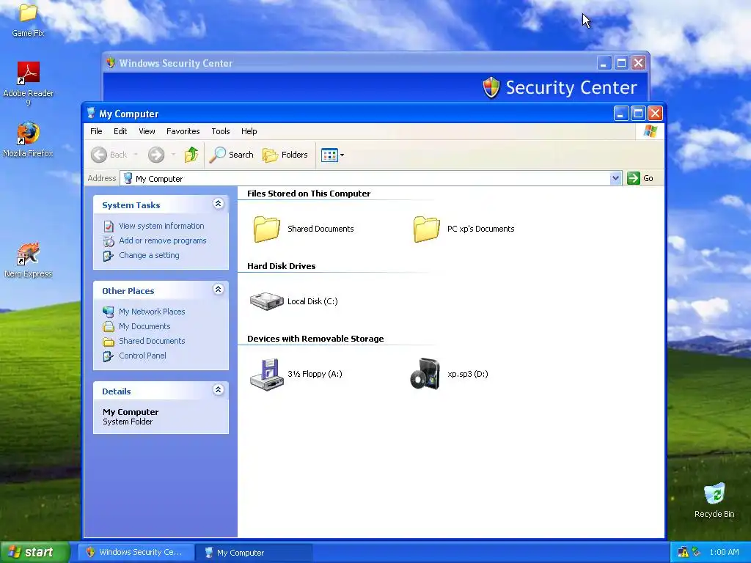The image size is (751, 563).
Task: Click the 1:00 AM clock
Action: [x=724, y=552]
